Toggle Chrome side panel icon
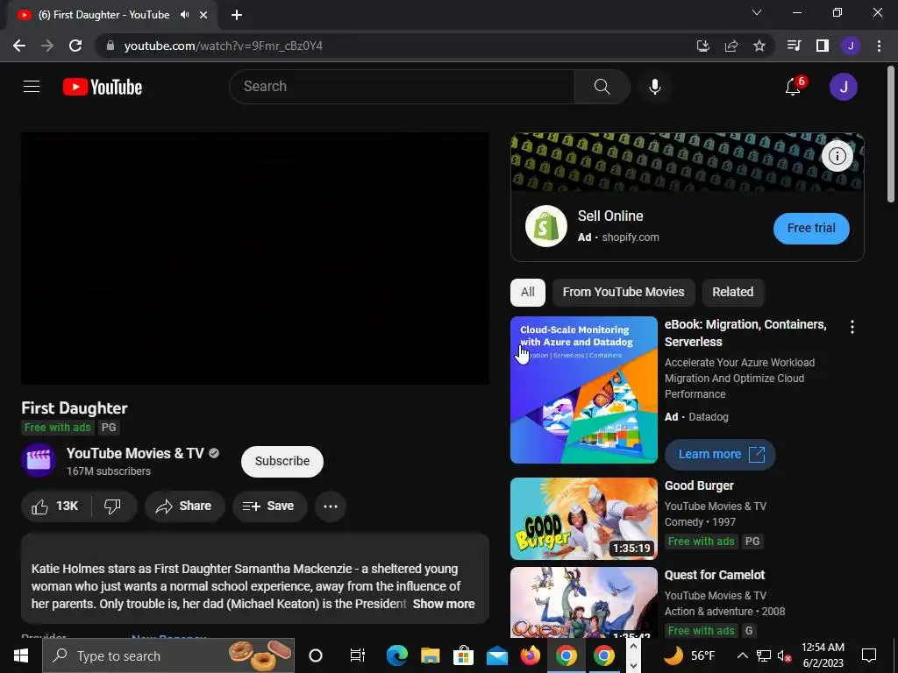Screen dimensions: 898x673 coord(823,46)
